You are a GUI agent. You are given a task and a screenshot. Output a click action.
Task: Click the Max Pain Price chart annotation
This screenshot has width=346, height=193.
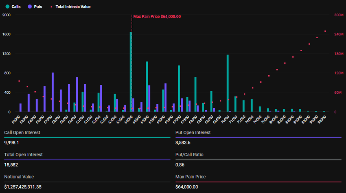(157, 16)
